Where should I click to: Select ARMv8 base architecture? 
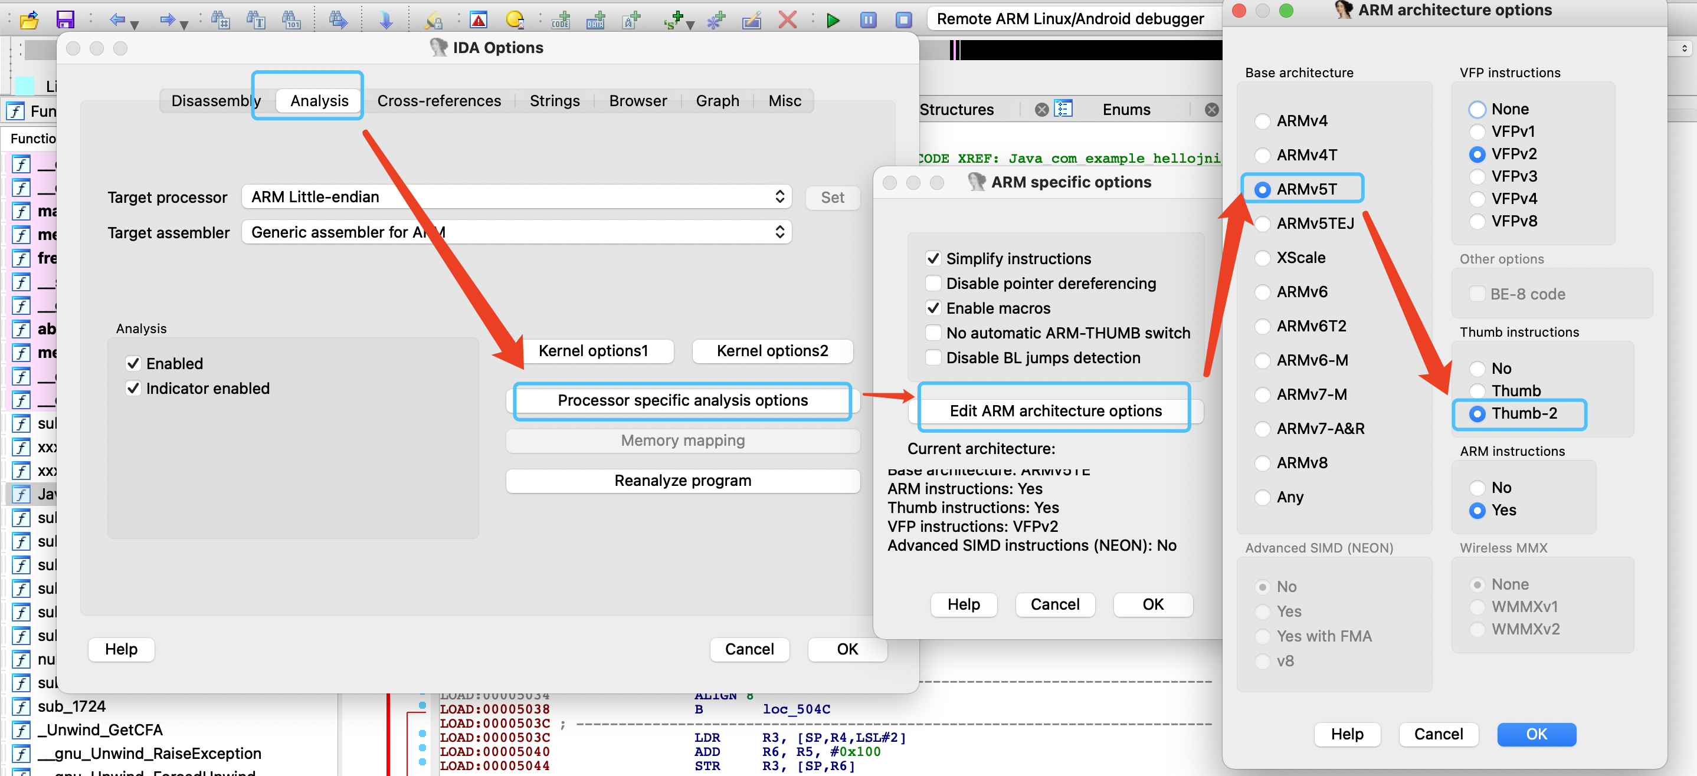click(x=1262, y=463)
